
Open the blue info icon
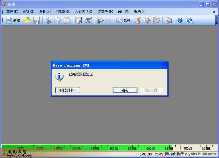click(180, 21)
